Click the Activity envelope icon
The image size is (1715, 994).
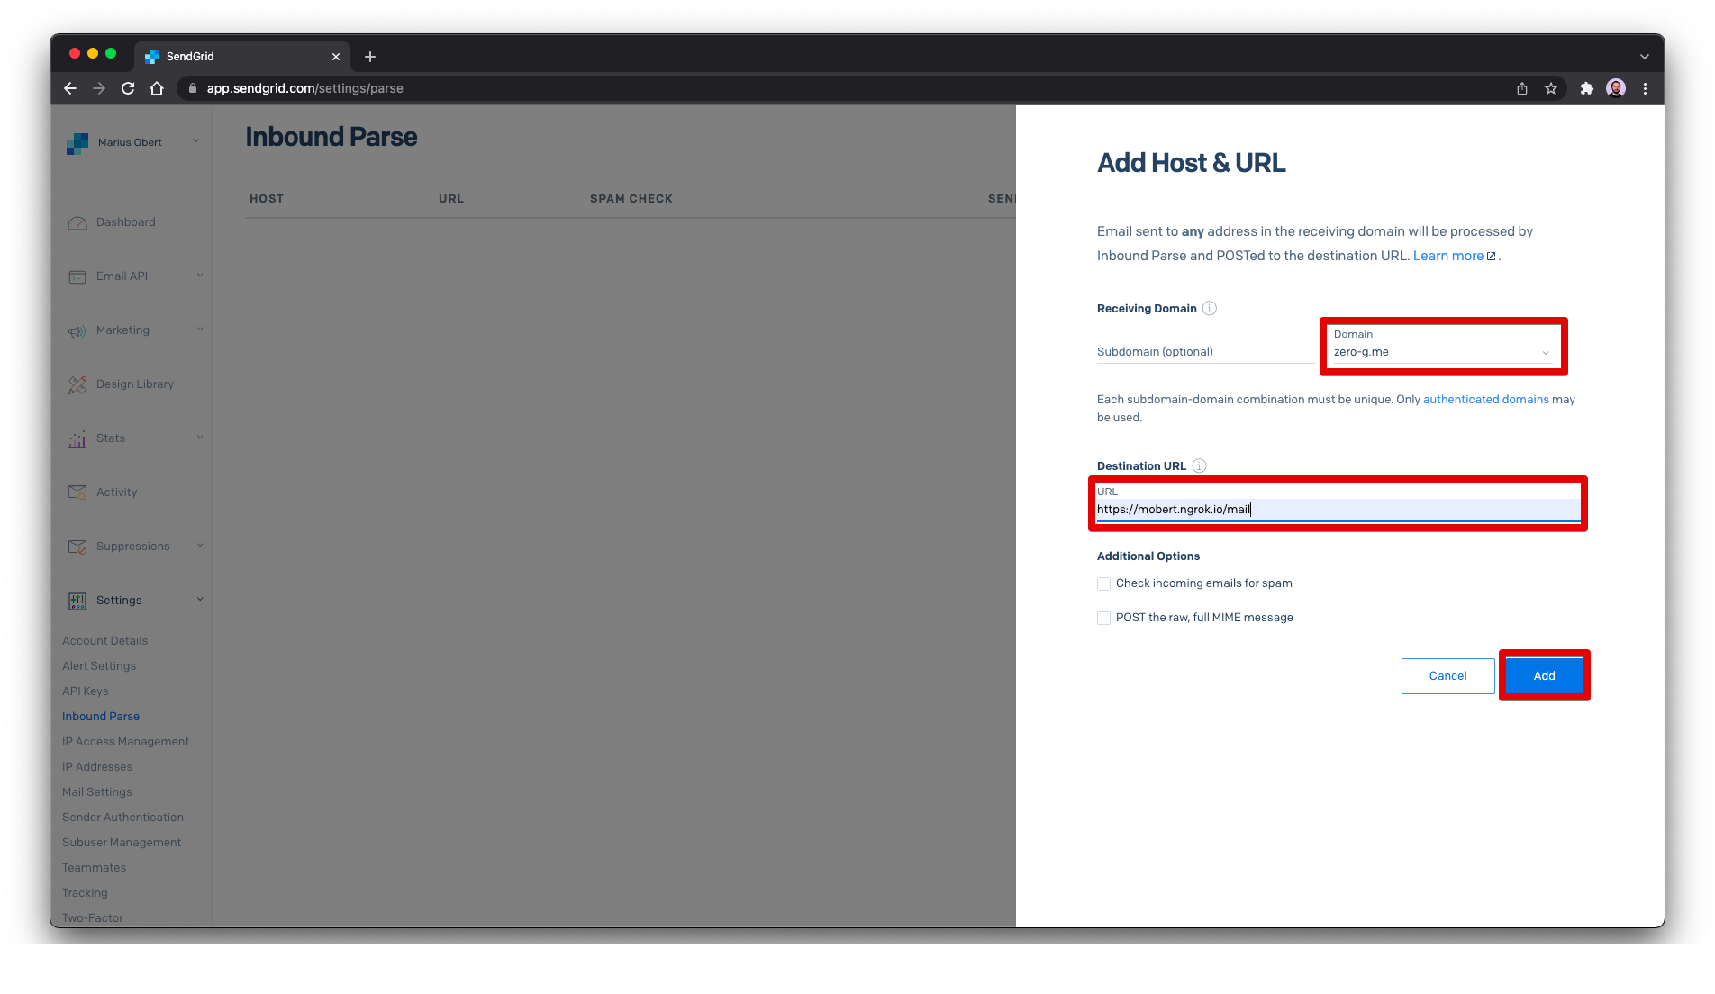coord(77,492)
